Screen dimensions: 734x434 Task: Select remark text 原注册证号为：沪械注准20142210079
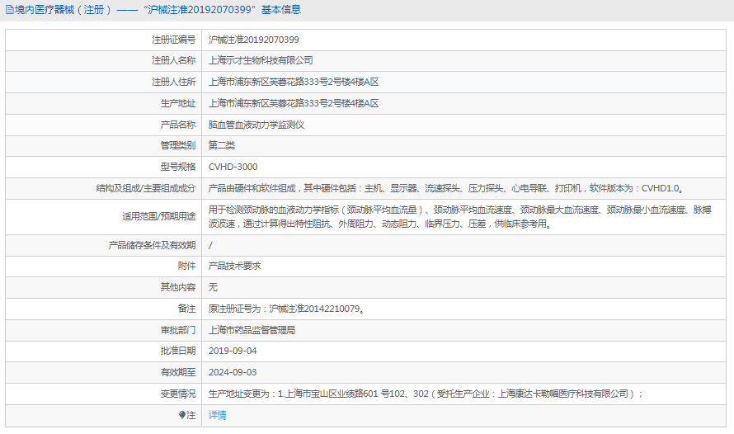[x=286, y=309]
